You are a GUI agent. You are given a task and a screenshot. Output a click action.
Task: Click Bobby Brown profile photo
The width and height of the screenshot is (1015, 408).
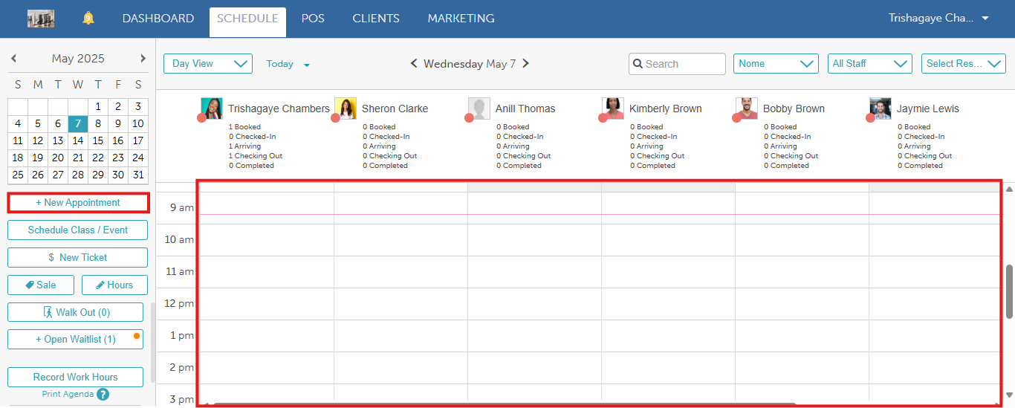point(747,109)
